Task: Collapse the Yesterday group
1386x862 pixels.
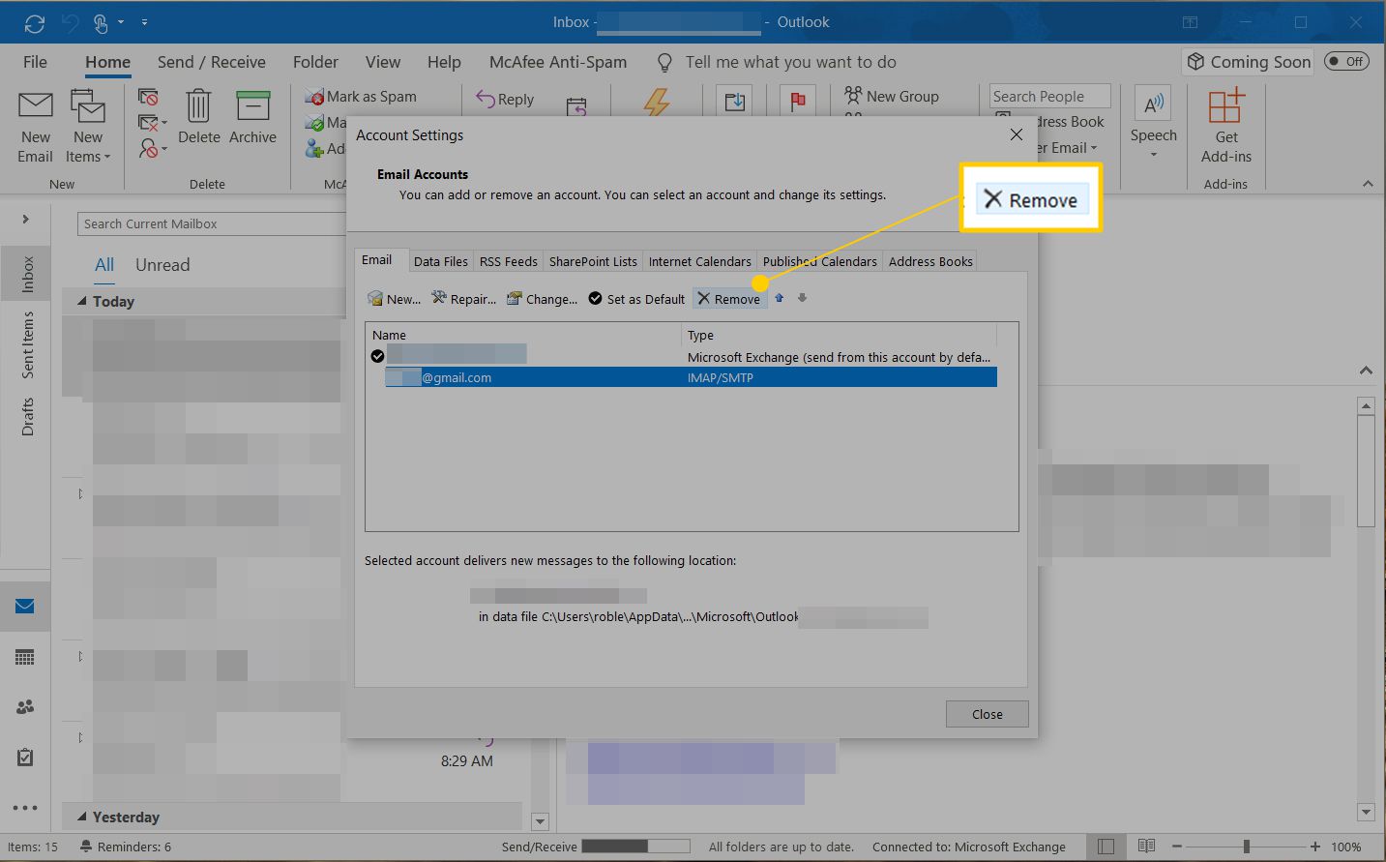Action: click(x=82, y=817)
